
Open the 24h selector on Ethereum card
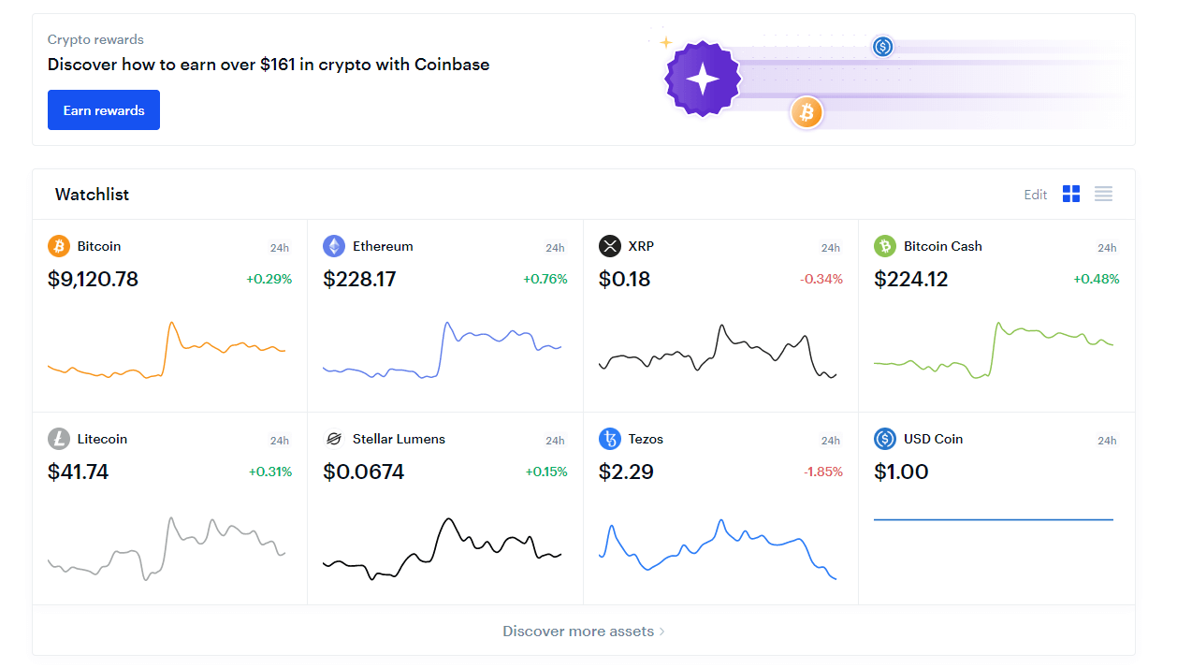coord(556,248)
